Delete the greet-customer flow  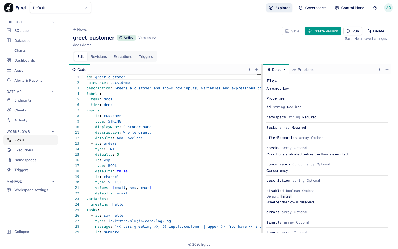point(376,31)
